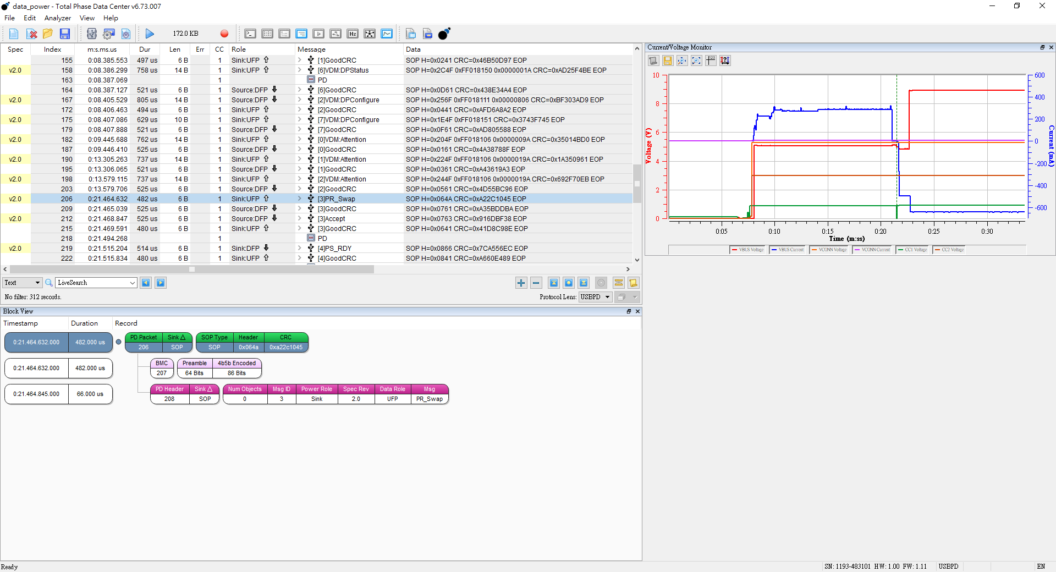Click the connect to analyzer USB icon

pyautogui.click(x=92, y=34)
